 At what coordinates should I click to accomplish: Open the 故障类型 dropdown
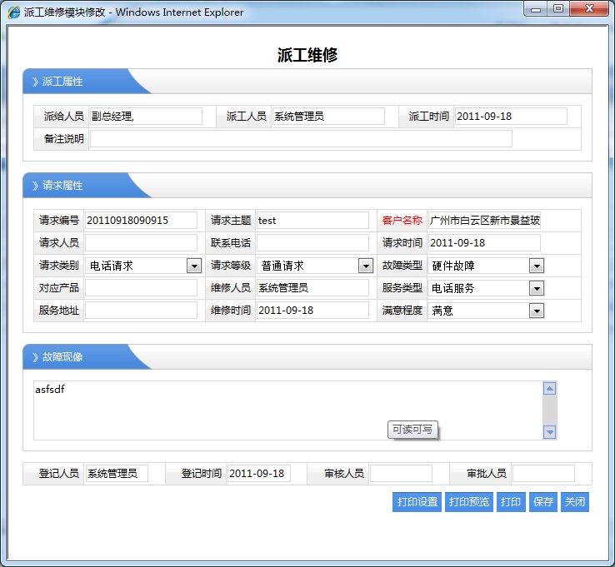[x=537, y=266]
